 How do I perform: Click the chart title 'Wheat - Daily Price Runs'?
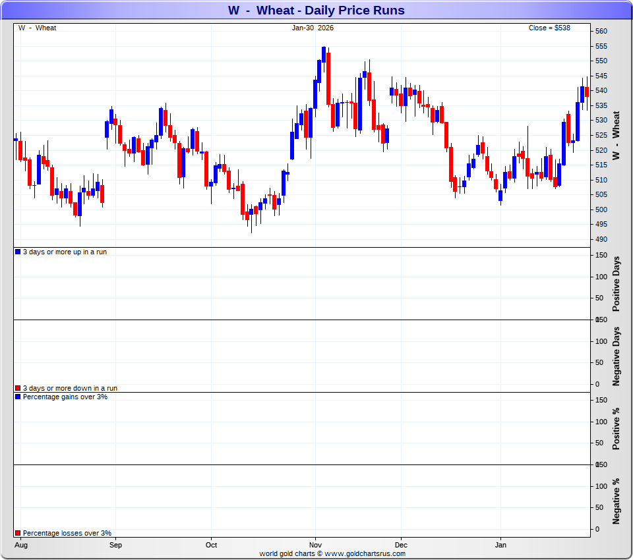pos(316,11)
